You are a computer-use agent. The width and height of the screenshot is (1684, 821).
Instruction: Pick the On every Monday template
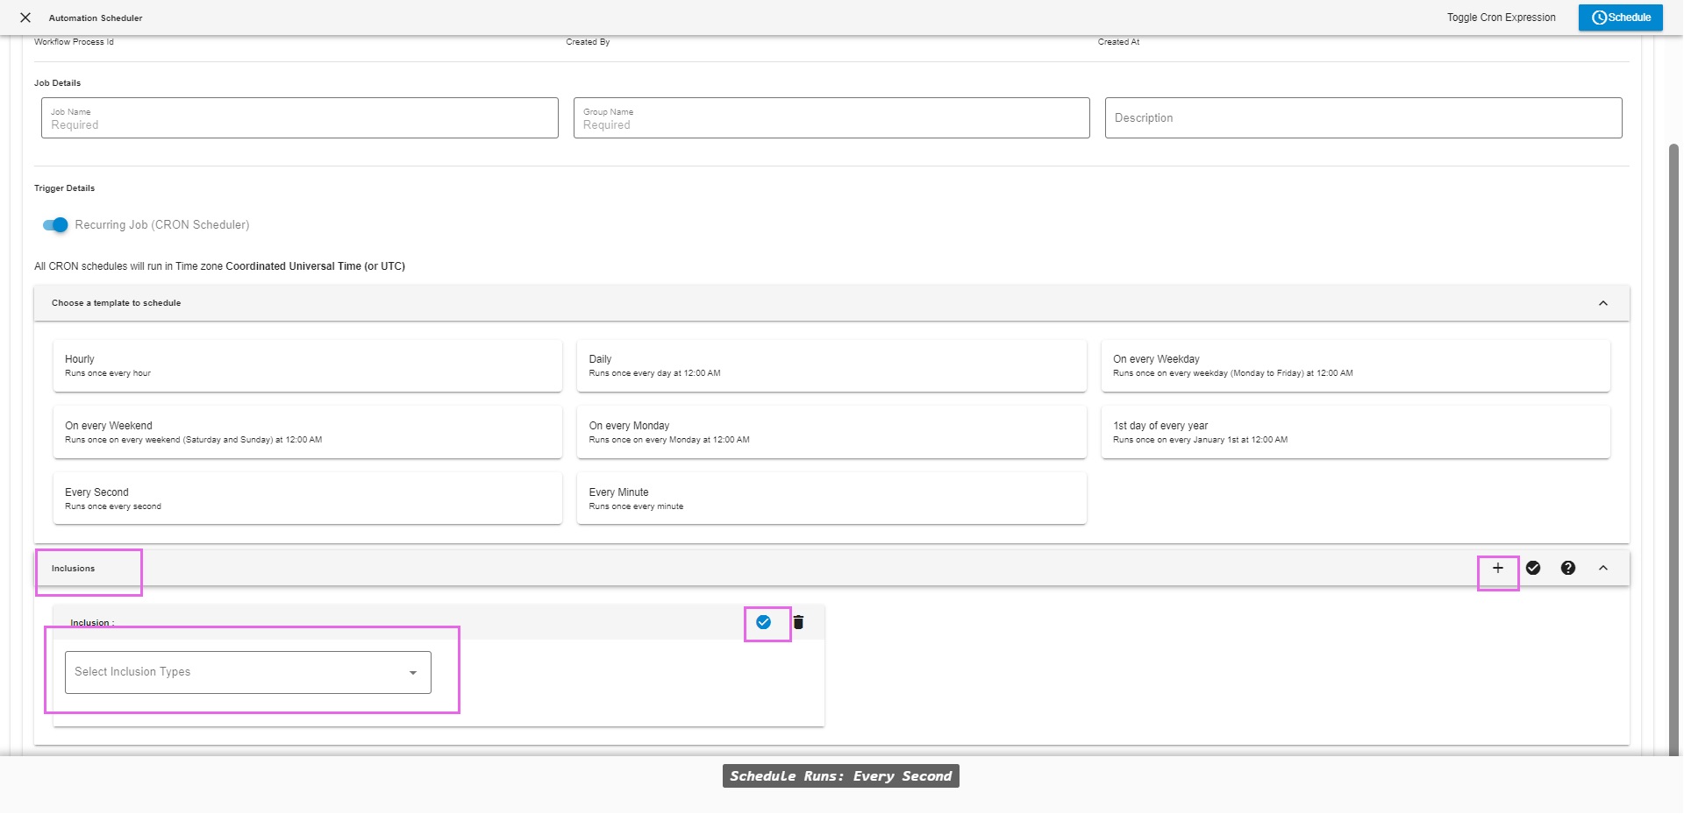(x=831, y=432)
